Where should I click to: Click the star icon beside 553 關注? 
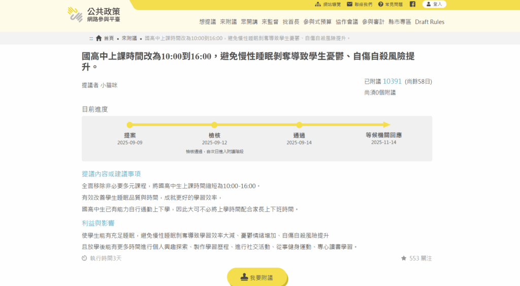pos(404,258)
